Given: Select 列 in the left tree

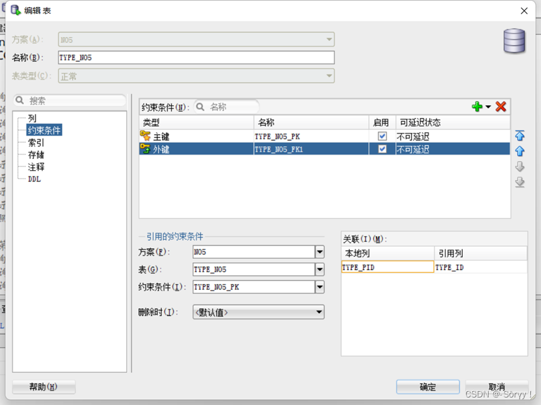Looking at the screenshot, I should (32, 118).
